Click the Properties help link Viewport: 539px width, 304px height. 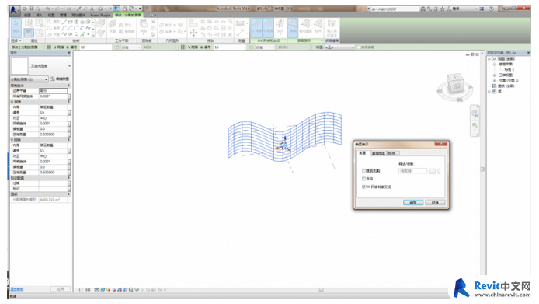coord(17,289)
